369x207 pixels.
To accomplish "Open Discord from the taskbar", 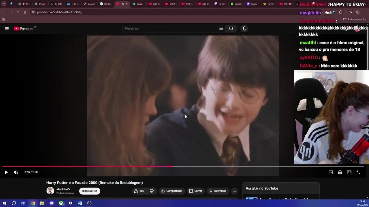I will tap(52, 203).
